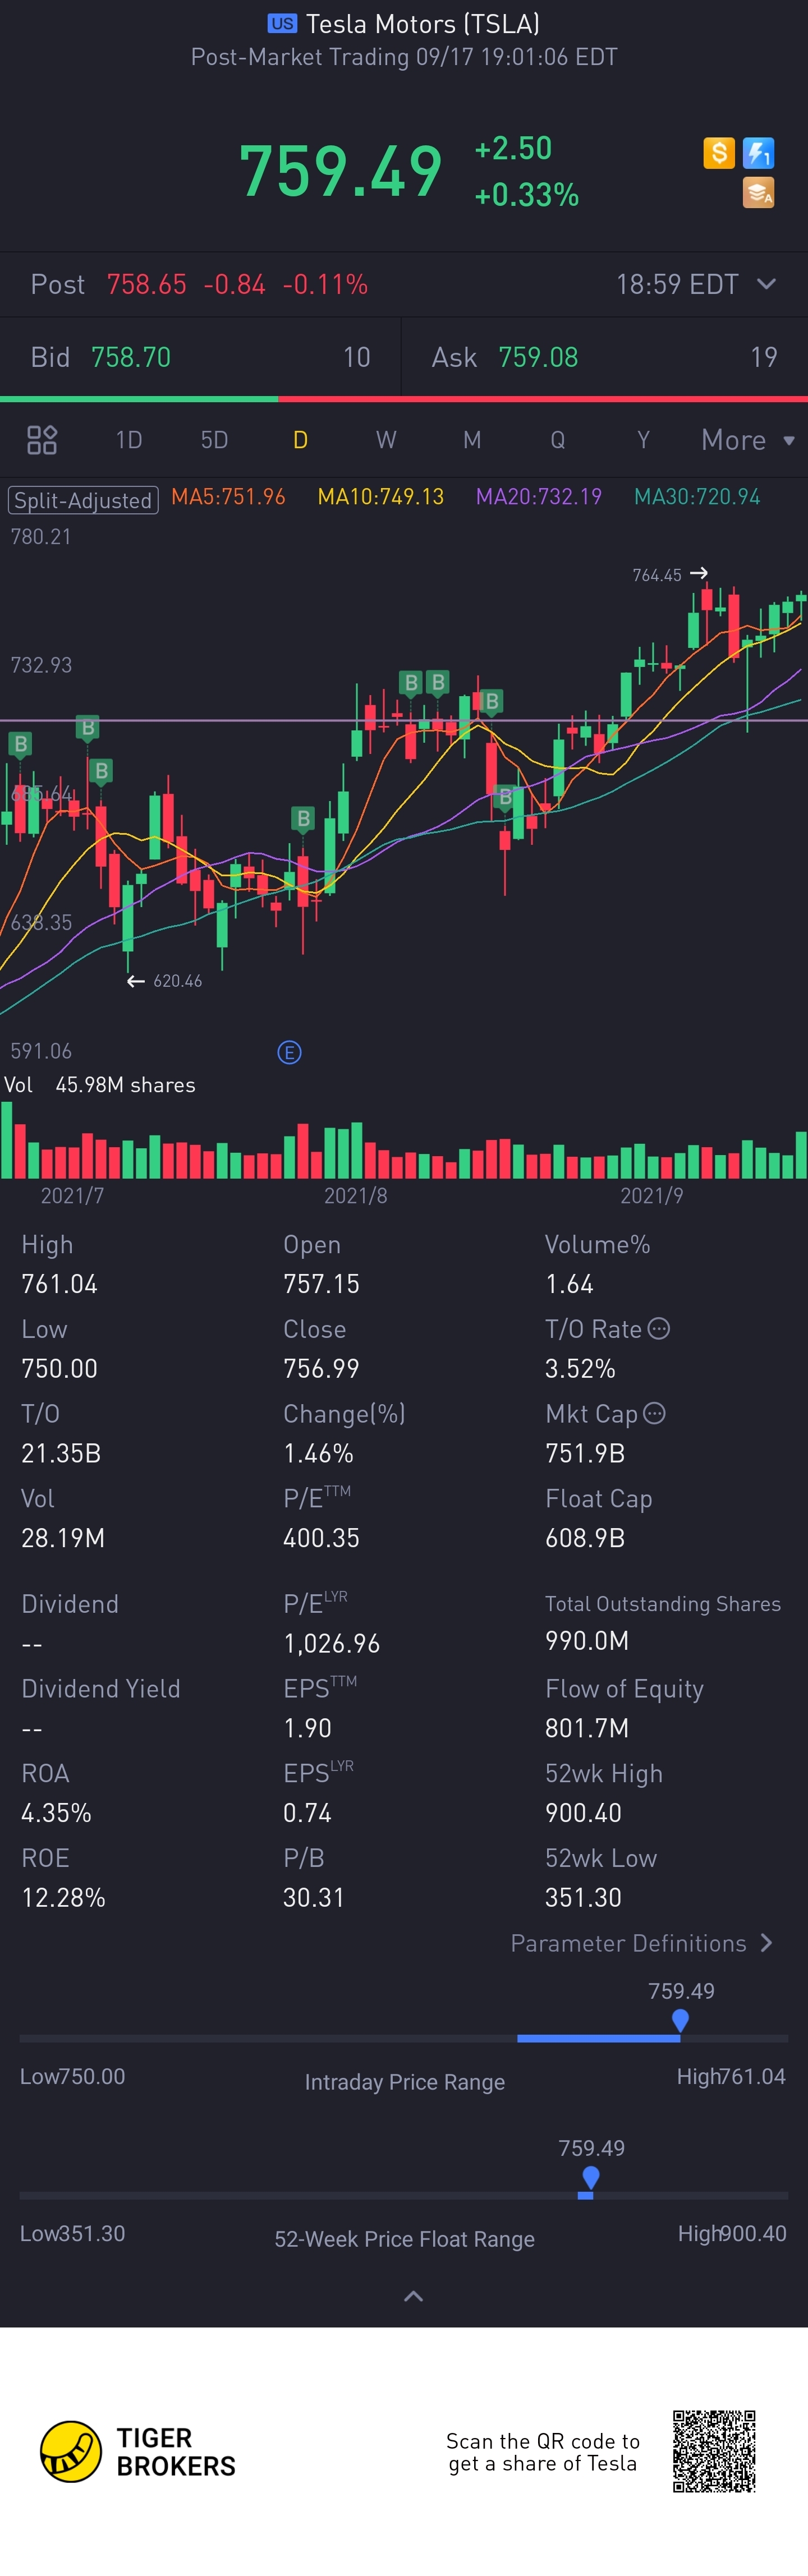Toggle the Split-Adjusted chart option
This screenshot has height=2576, width=808.
[x=83, y=499]
